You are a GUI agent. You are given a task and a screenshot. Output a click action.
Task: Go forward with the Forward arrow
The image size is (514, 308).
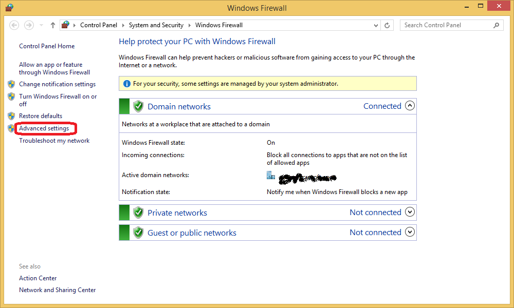coord(29,25)
